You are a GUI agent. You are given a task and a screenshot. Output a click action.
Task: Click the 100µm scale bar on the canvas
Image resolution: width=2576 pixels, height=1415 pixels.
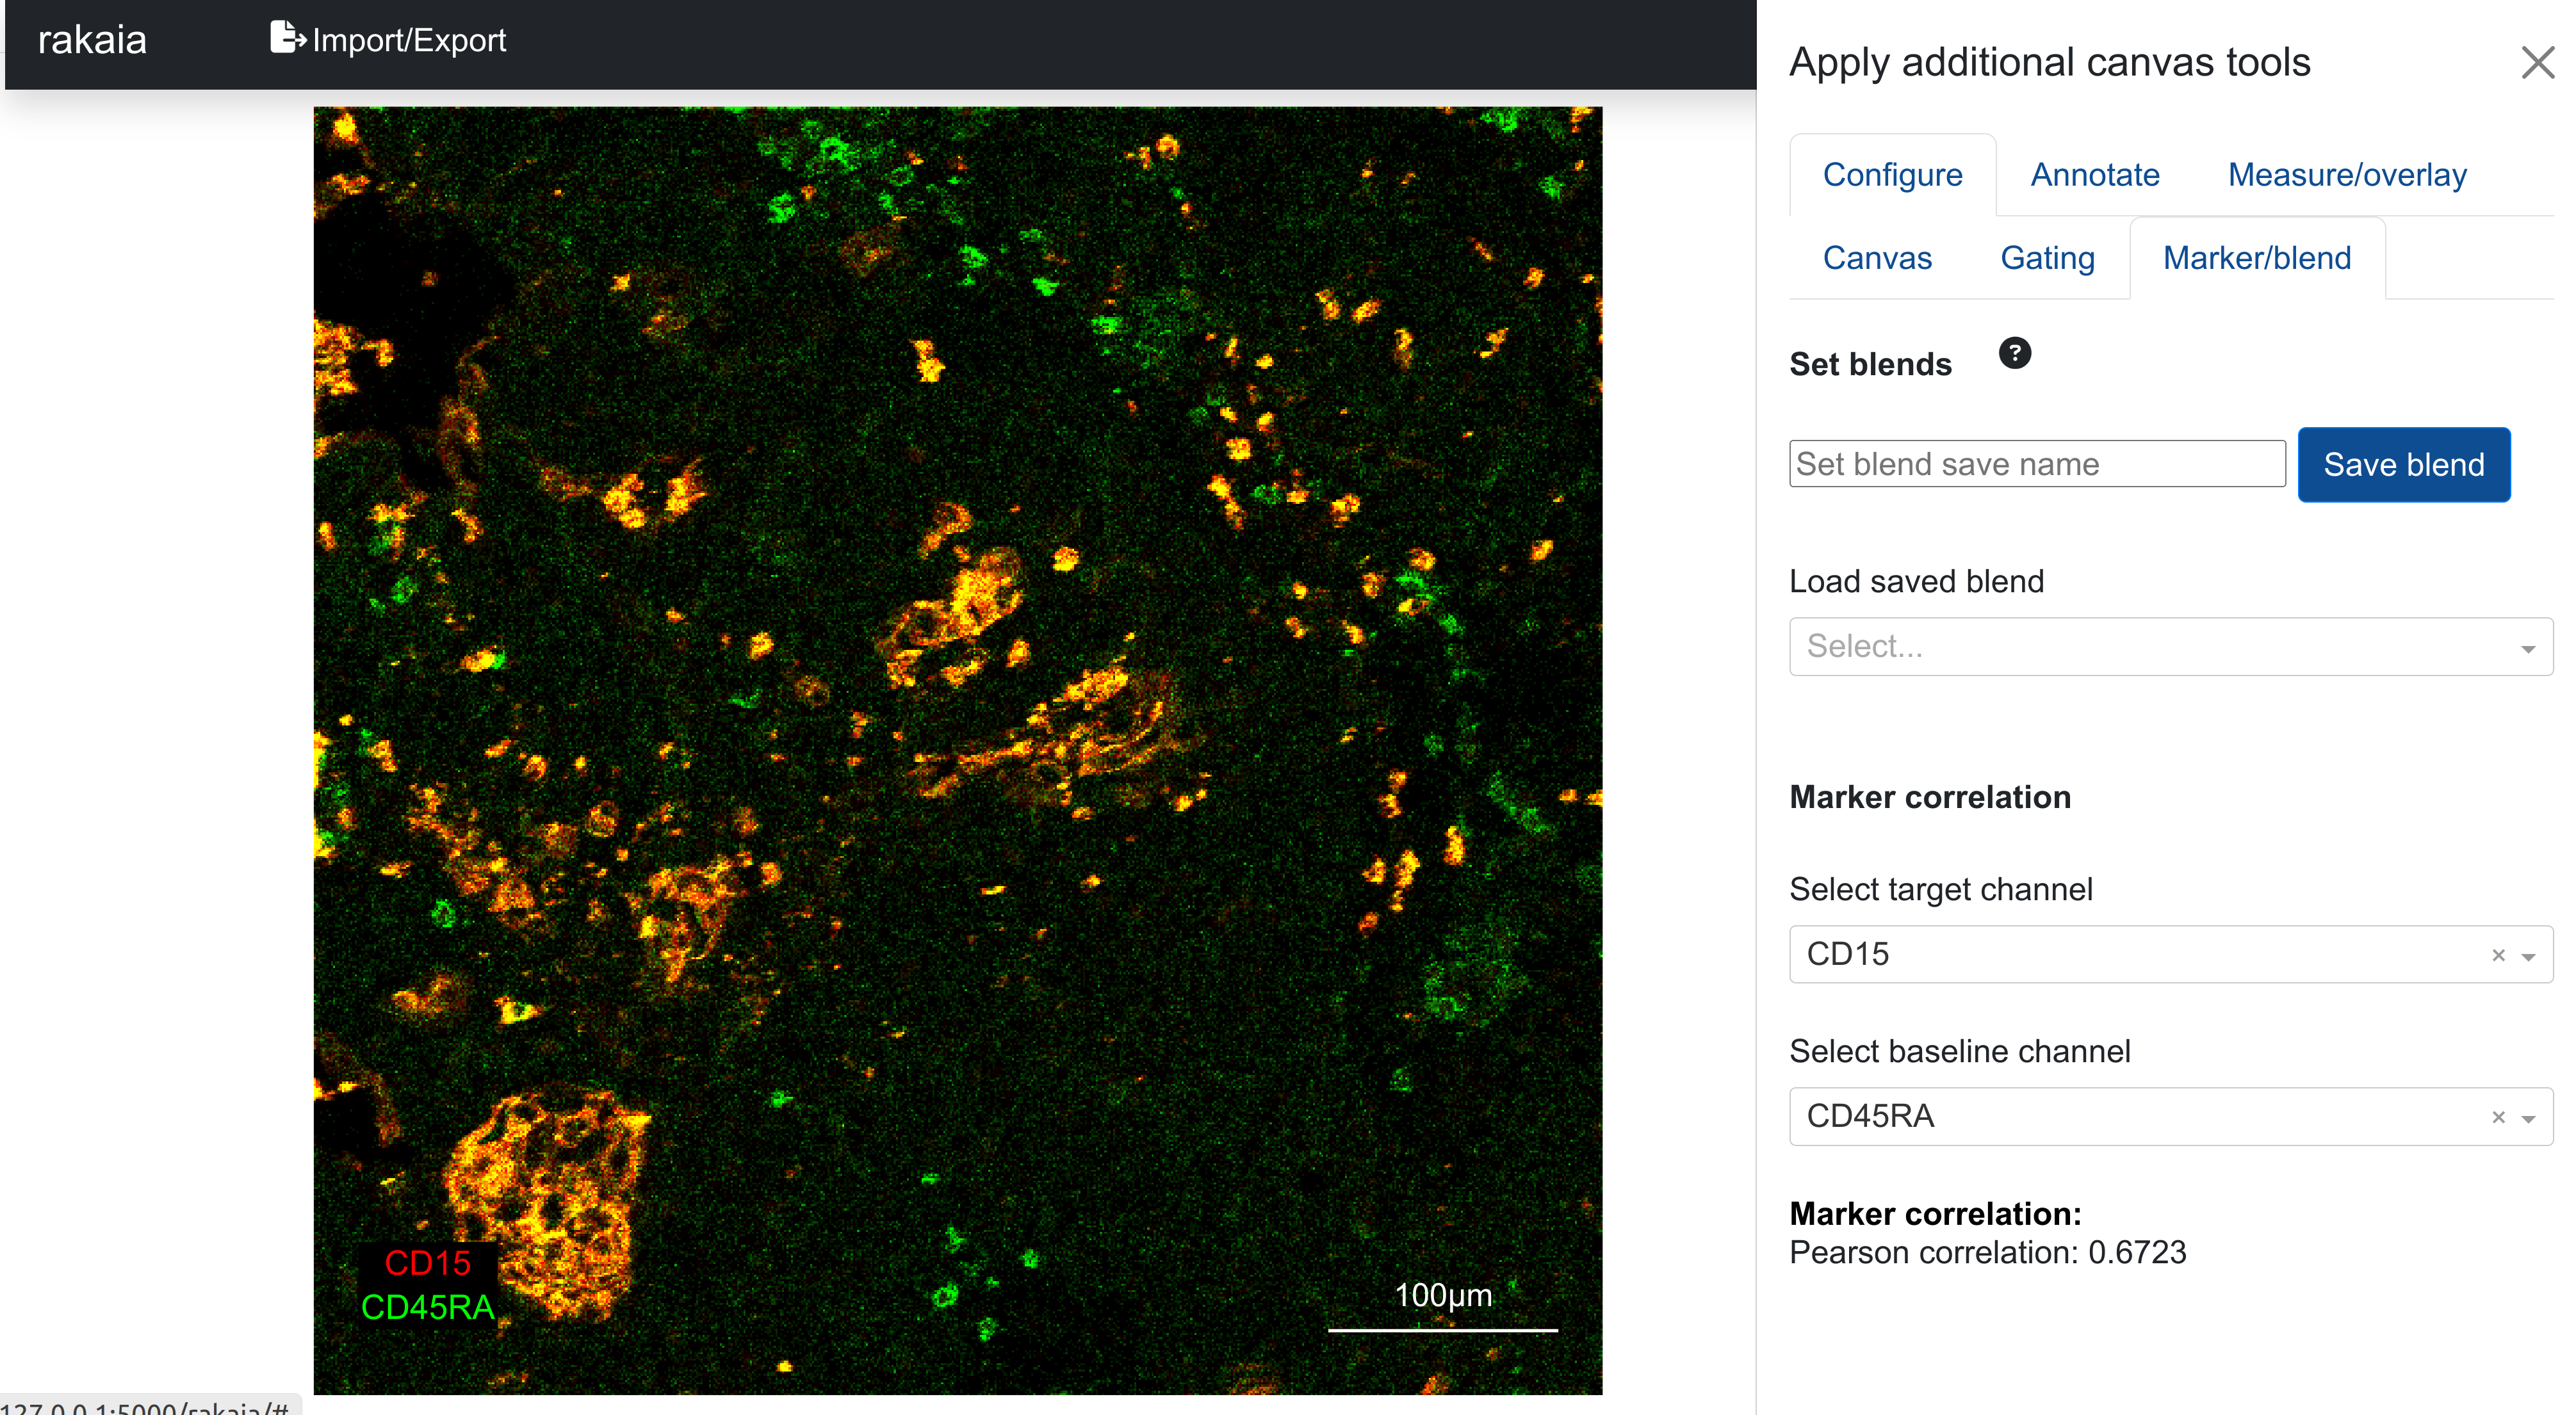1442,1329
